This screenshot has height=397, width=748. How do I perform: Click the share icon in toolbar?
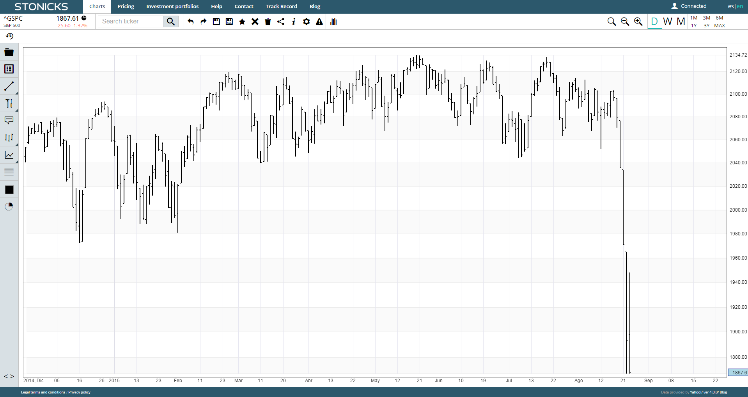click(x=281, y=21)
